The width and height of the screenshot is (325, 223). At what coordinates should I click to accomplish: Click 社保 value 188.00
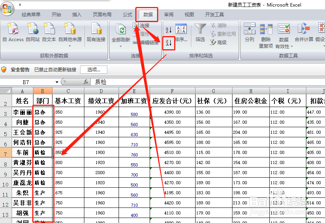(x=214, y=143)
